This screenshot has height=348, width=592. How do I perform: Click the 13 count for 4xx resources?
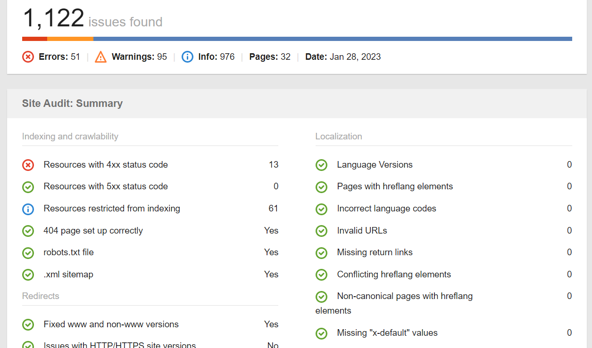pos(274,164)
